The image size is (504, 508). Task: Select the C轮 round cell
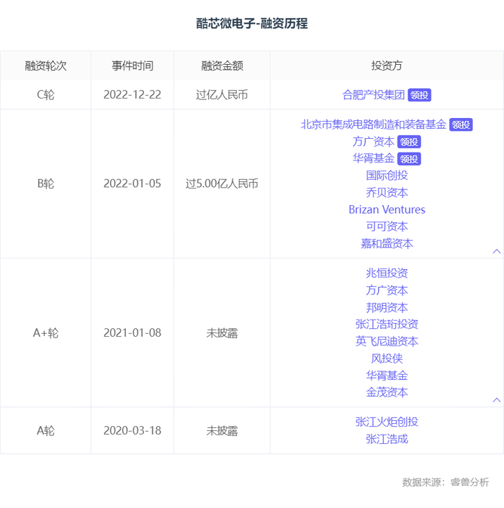pos(45,95)
